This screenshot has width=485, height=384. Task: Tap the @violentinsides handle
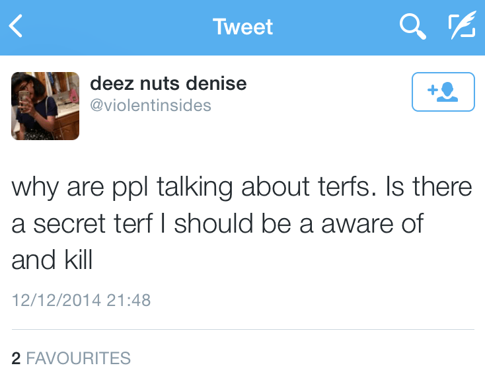coord(150,105)
